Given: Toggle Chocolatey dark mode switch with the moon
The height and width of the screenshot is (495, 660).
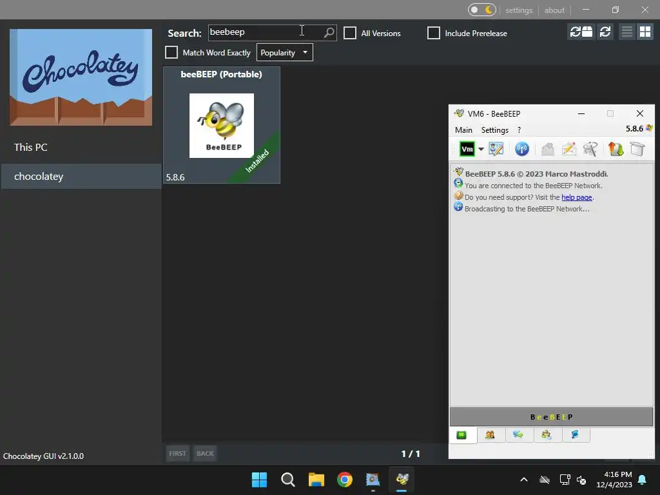Looking at the screenshot, I should 482,10.
